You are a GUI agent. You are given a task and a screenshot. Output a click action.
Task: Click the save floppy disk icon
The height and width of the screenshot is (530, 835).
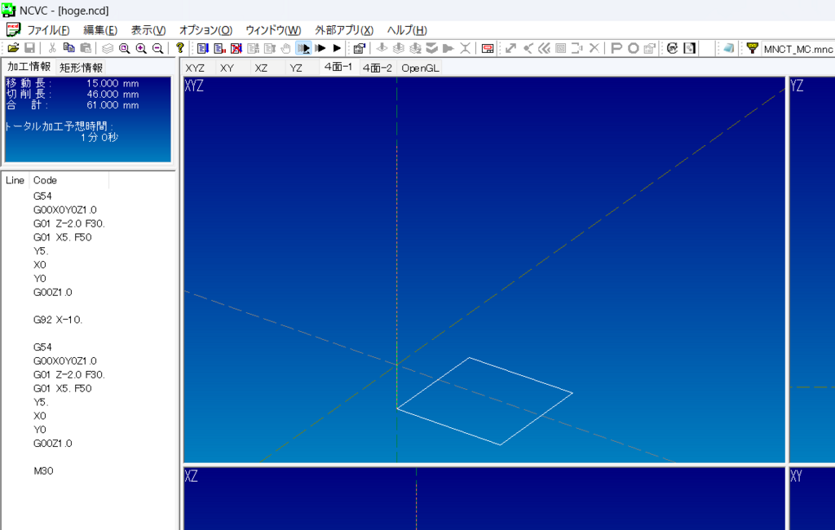click(30, 48)
